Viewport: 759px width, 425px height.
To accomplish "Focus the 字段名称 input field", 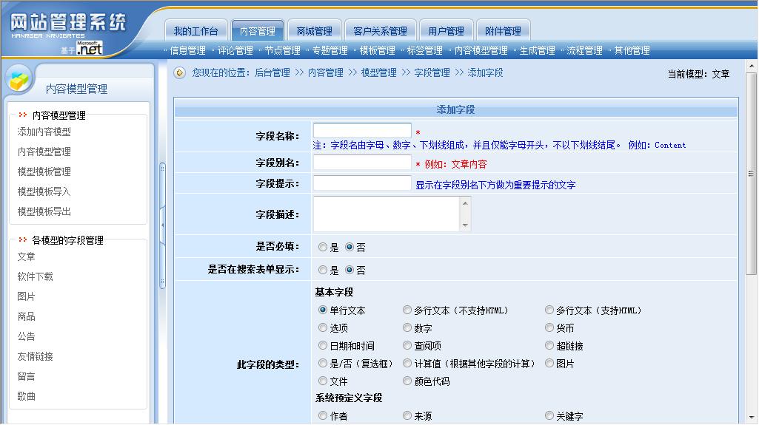I will tap(362, 131).
